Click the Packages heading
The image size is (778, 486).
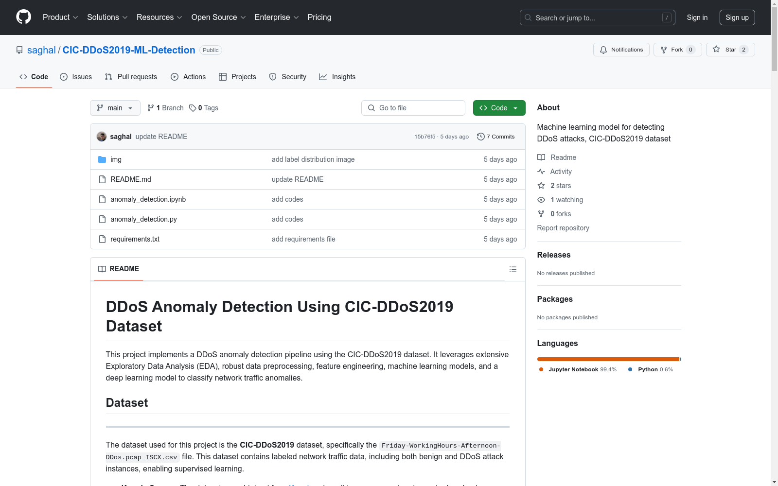coord(555,299)
